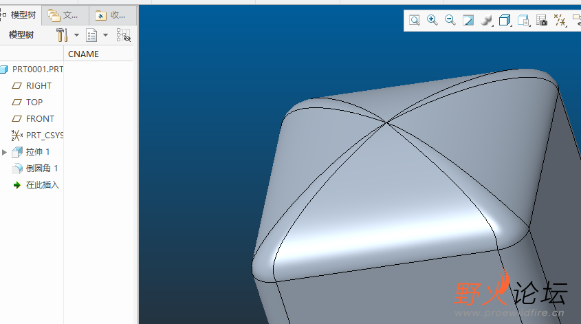This screenshot has width=581, height=324.
Task: Click the model tree settings hammer icon
Action: 62,35
